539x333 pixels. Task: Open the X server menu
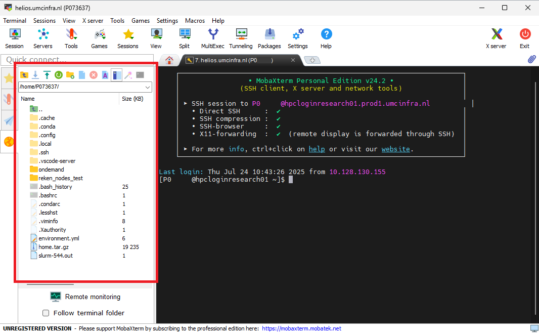[x=93, y=21]
